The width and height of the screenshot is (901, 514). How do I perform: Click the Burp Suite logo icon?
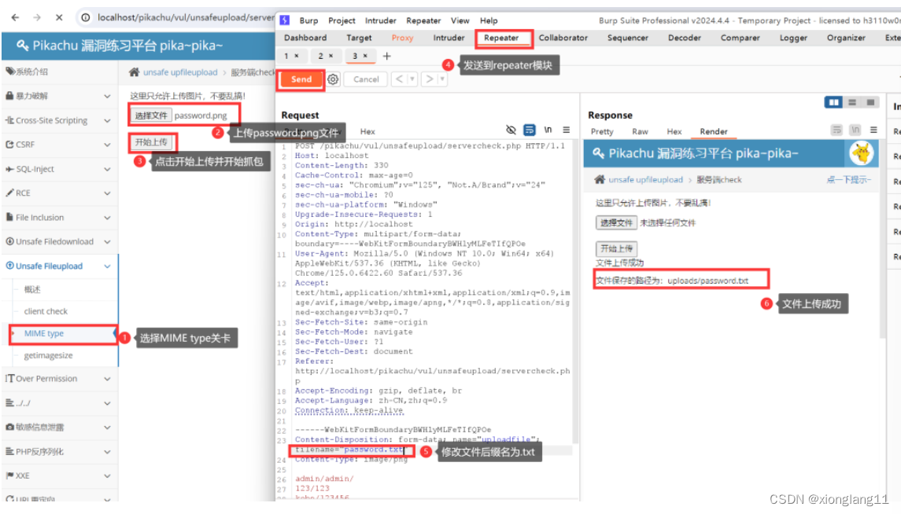click(284, 20)
